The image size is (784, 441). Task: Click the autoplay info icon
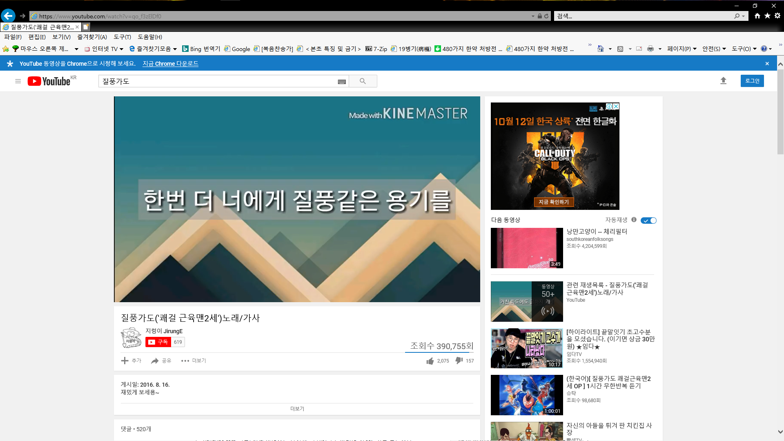point(634,220)
